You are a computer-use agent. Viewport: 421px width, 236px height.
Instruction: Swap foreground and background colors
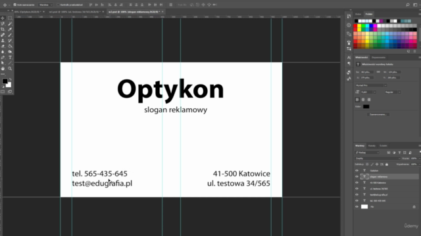(x=11, y=79)
